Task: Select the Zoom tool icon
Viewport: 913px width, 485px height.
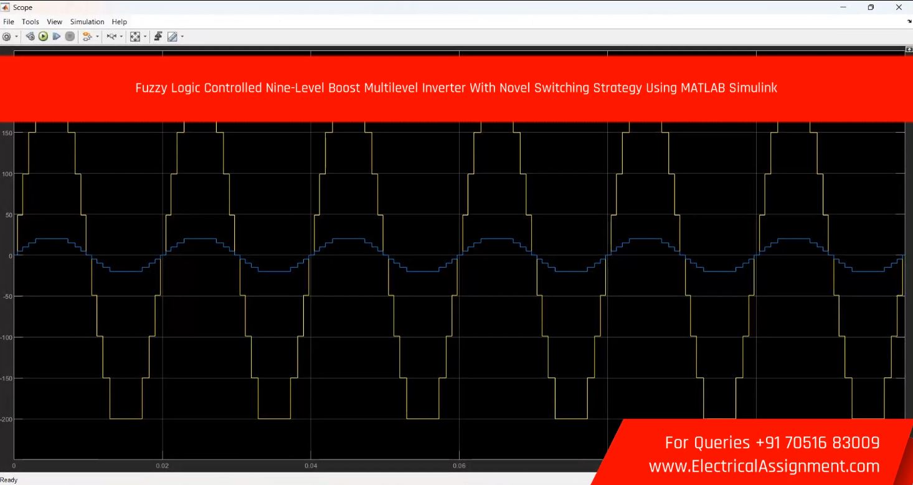Action: point(111,37)
